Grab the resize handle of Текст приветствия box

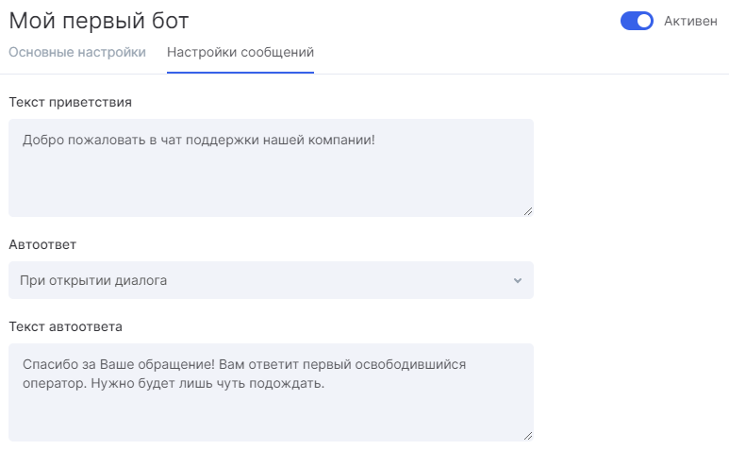[528, 211]
